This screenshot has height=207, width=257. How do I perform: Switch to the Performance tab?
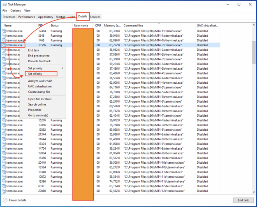coord(27,17)
